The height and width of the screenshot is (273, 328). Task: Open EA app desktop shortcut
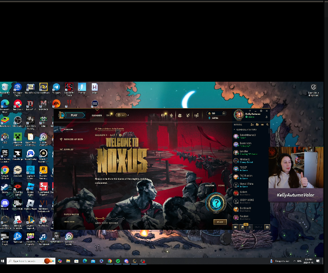point(56,104)
